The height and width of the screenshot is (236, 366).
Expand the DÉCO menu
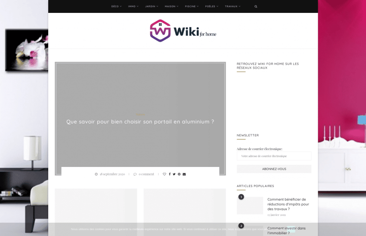(116, 6)
